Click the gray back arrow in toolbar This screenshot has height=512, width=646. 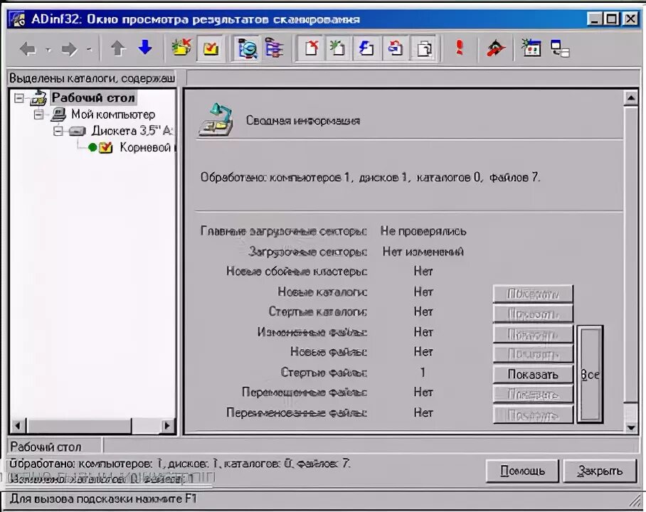pyautogui.click(x=28, y=50)
